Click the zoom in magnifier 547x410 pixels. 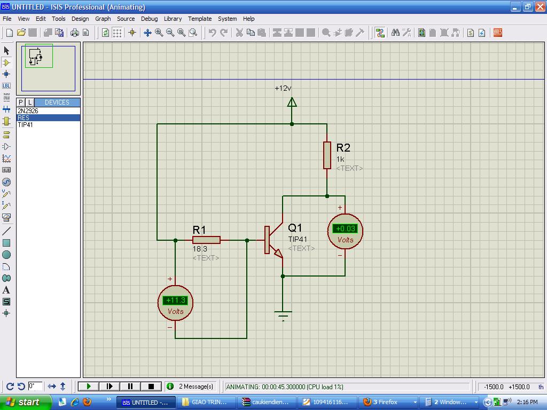click(x=159, y=33)
